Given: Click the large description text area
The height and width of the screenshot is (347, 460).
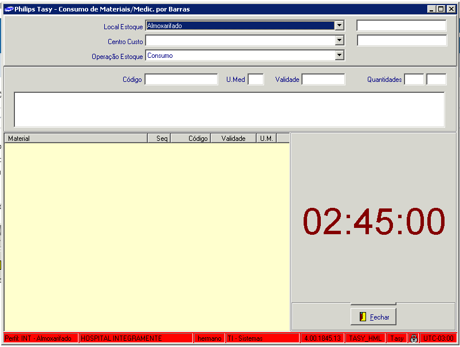Looking at the screenshot, I should point(229,109).
